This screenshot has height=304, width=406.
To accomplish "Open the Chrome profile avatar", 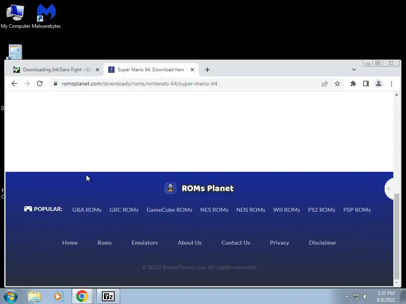I will (379, 84).
